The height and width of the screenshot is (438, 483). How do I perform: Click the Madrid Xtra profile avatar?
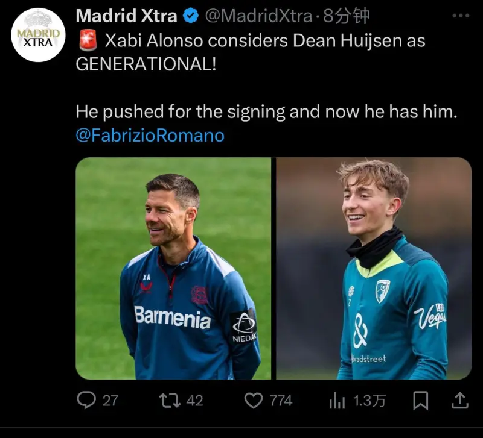[38, 35]
